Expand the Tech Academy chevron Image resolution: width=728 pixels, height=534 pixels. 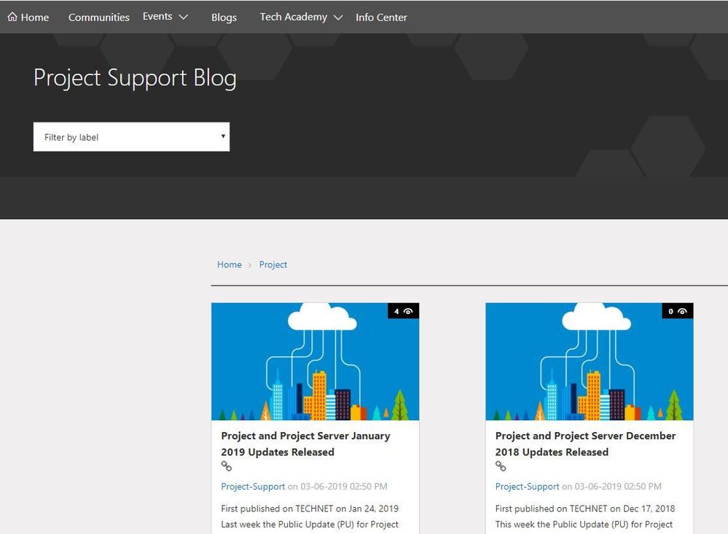click(x=338, y=17)
